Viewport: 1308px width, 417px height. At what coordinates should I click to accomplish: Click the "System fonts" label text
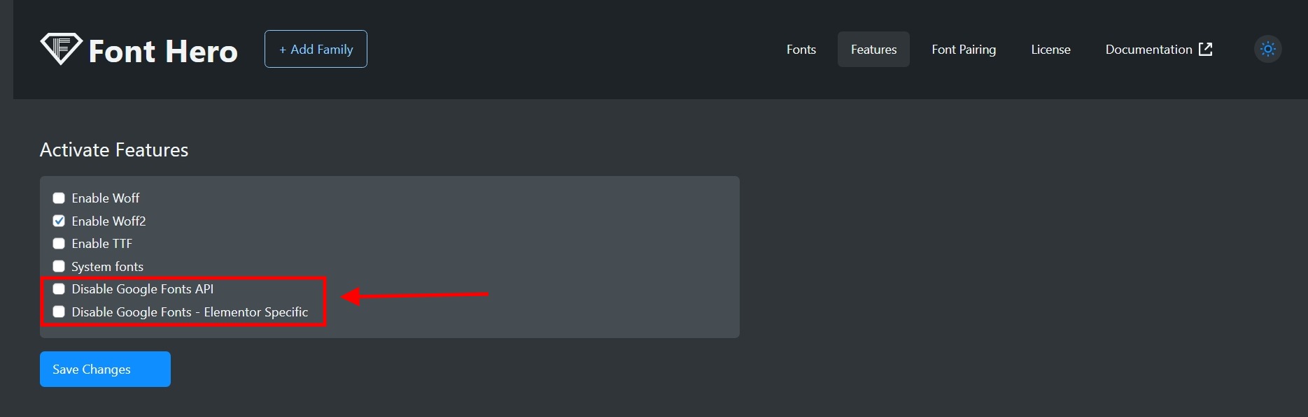point(107,267)
